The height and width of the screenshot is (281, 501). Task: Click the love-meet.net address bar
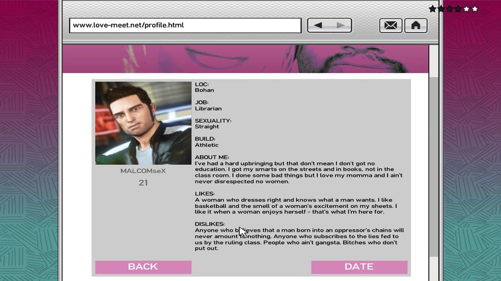[185, 26]
